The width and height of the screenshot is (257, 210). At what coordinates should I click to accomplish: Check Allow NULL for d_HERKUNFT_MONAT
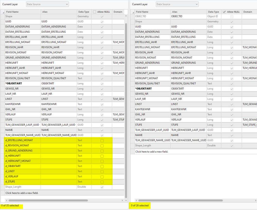tap(102, 161)
